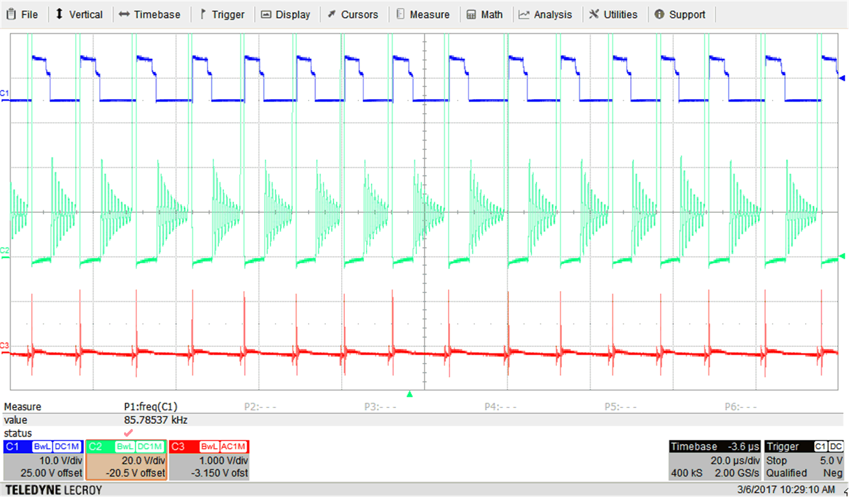849x497 pixels.
Task: Click the Utilities wrench icon
Action: click(x=594, y=14)
